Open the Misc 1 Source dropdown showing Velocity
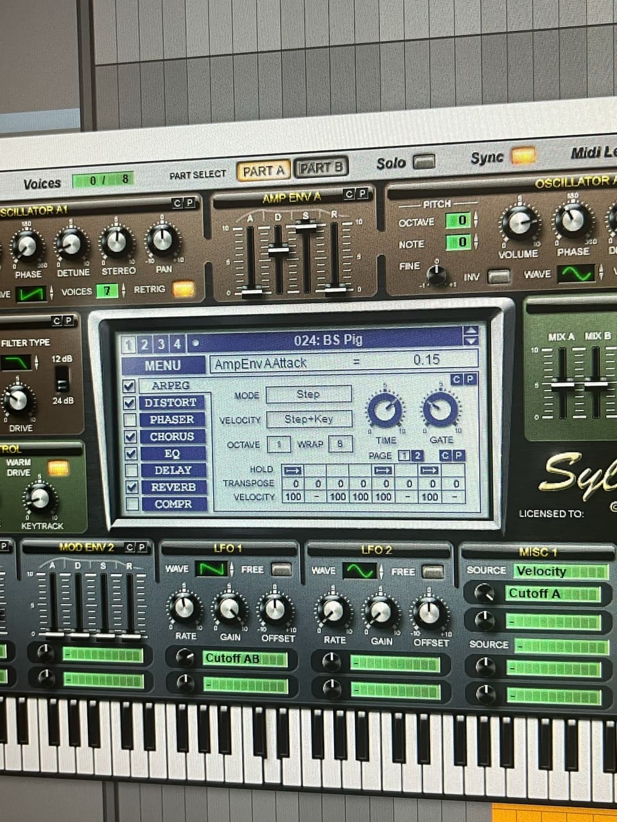Screen dimensions: 617x822 click(561, 571)
